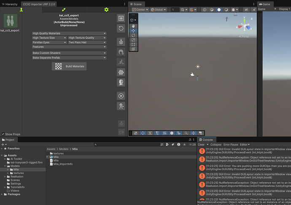Click the sun directional light gizmo in Scene
Screen dimensions: 291x205
[198, 67]
